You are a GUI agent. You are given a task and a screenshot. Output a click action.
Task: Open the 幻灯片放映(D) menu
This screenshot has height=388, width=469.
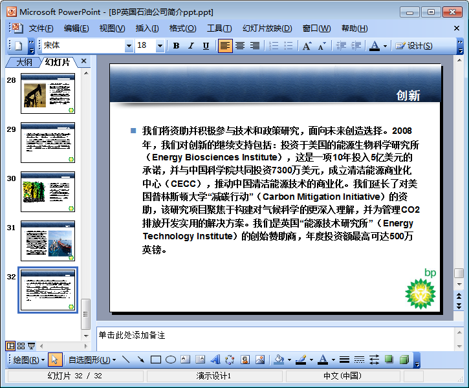point(267,28)
